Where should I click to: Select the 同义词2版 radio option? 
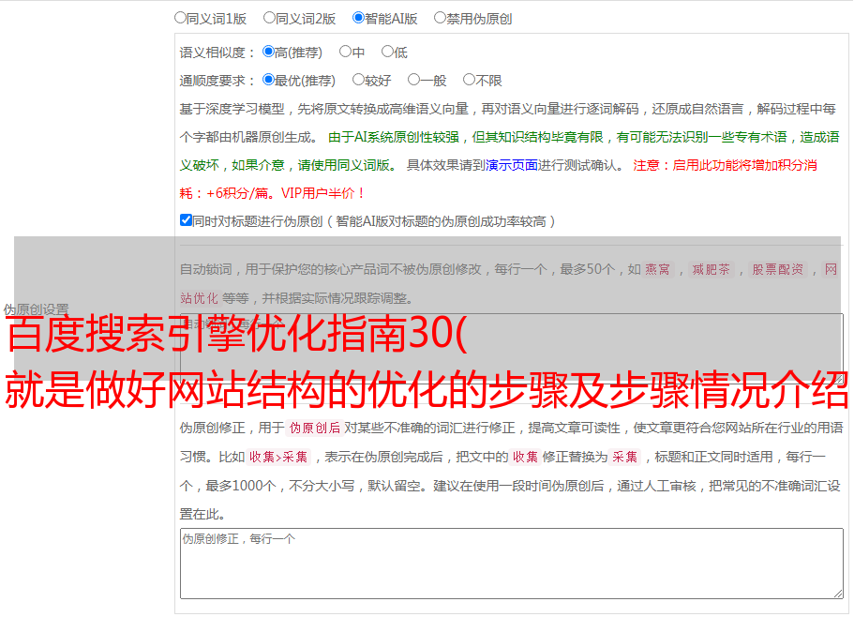[x=269, y=18]
